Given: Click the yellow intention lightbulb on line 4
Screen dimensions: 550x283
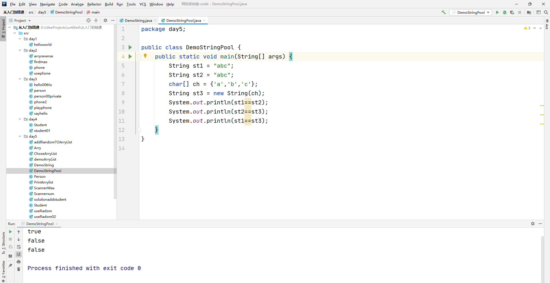Looking at the screenshot, I should point(145,56).
